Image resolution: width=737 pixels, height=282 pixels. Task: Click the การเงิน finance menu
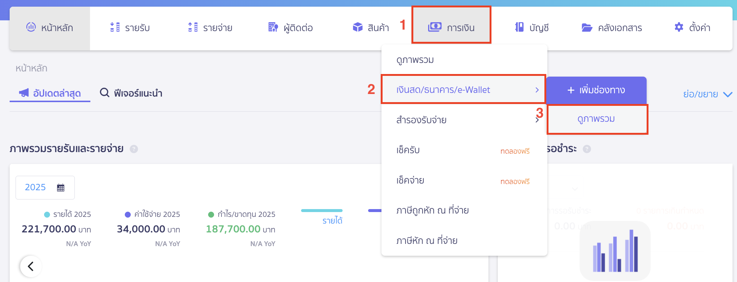click(451, 25)
